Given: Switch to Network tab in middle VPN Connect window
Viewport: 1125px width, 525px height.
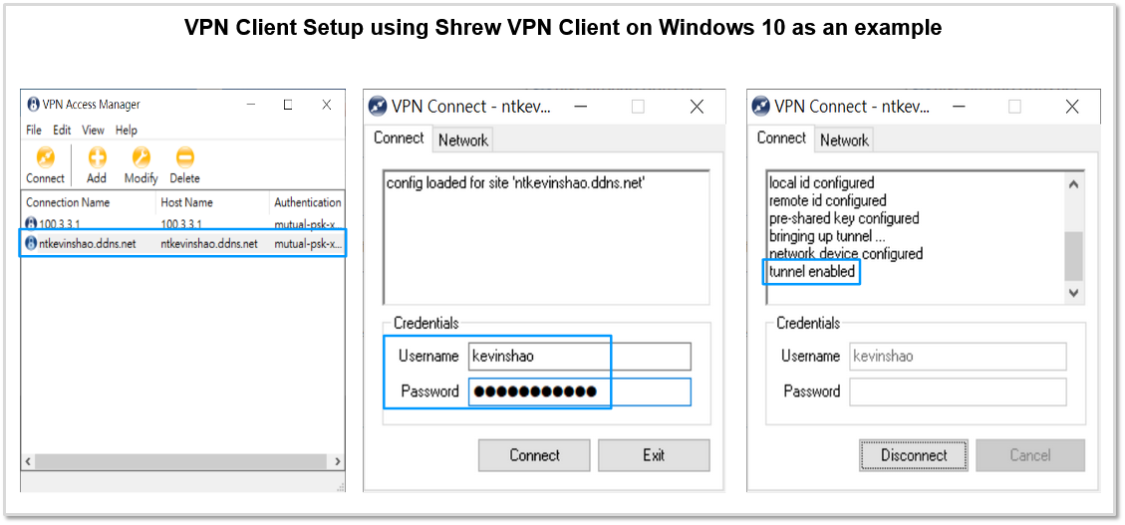Looking at the screenshot, I should coord(462,140).
